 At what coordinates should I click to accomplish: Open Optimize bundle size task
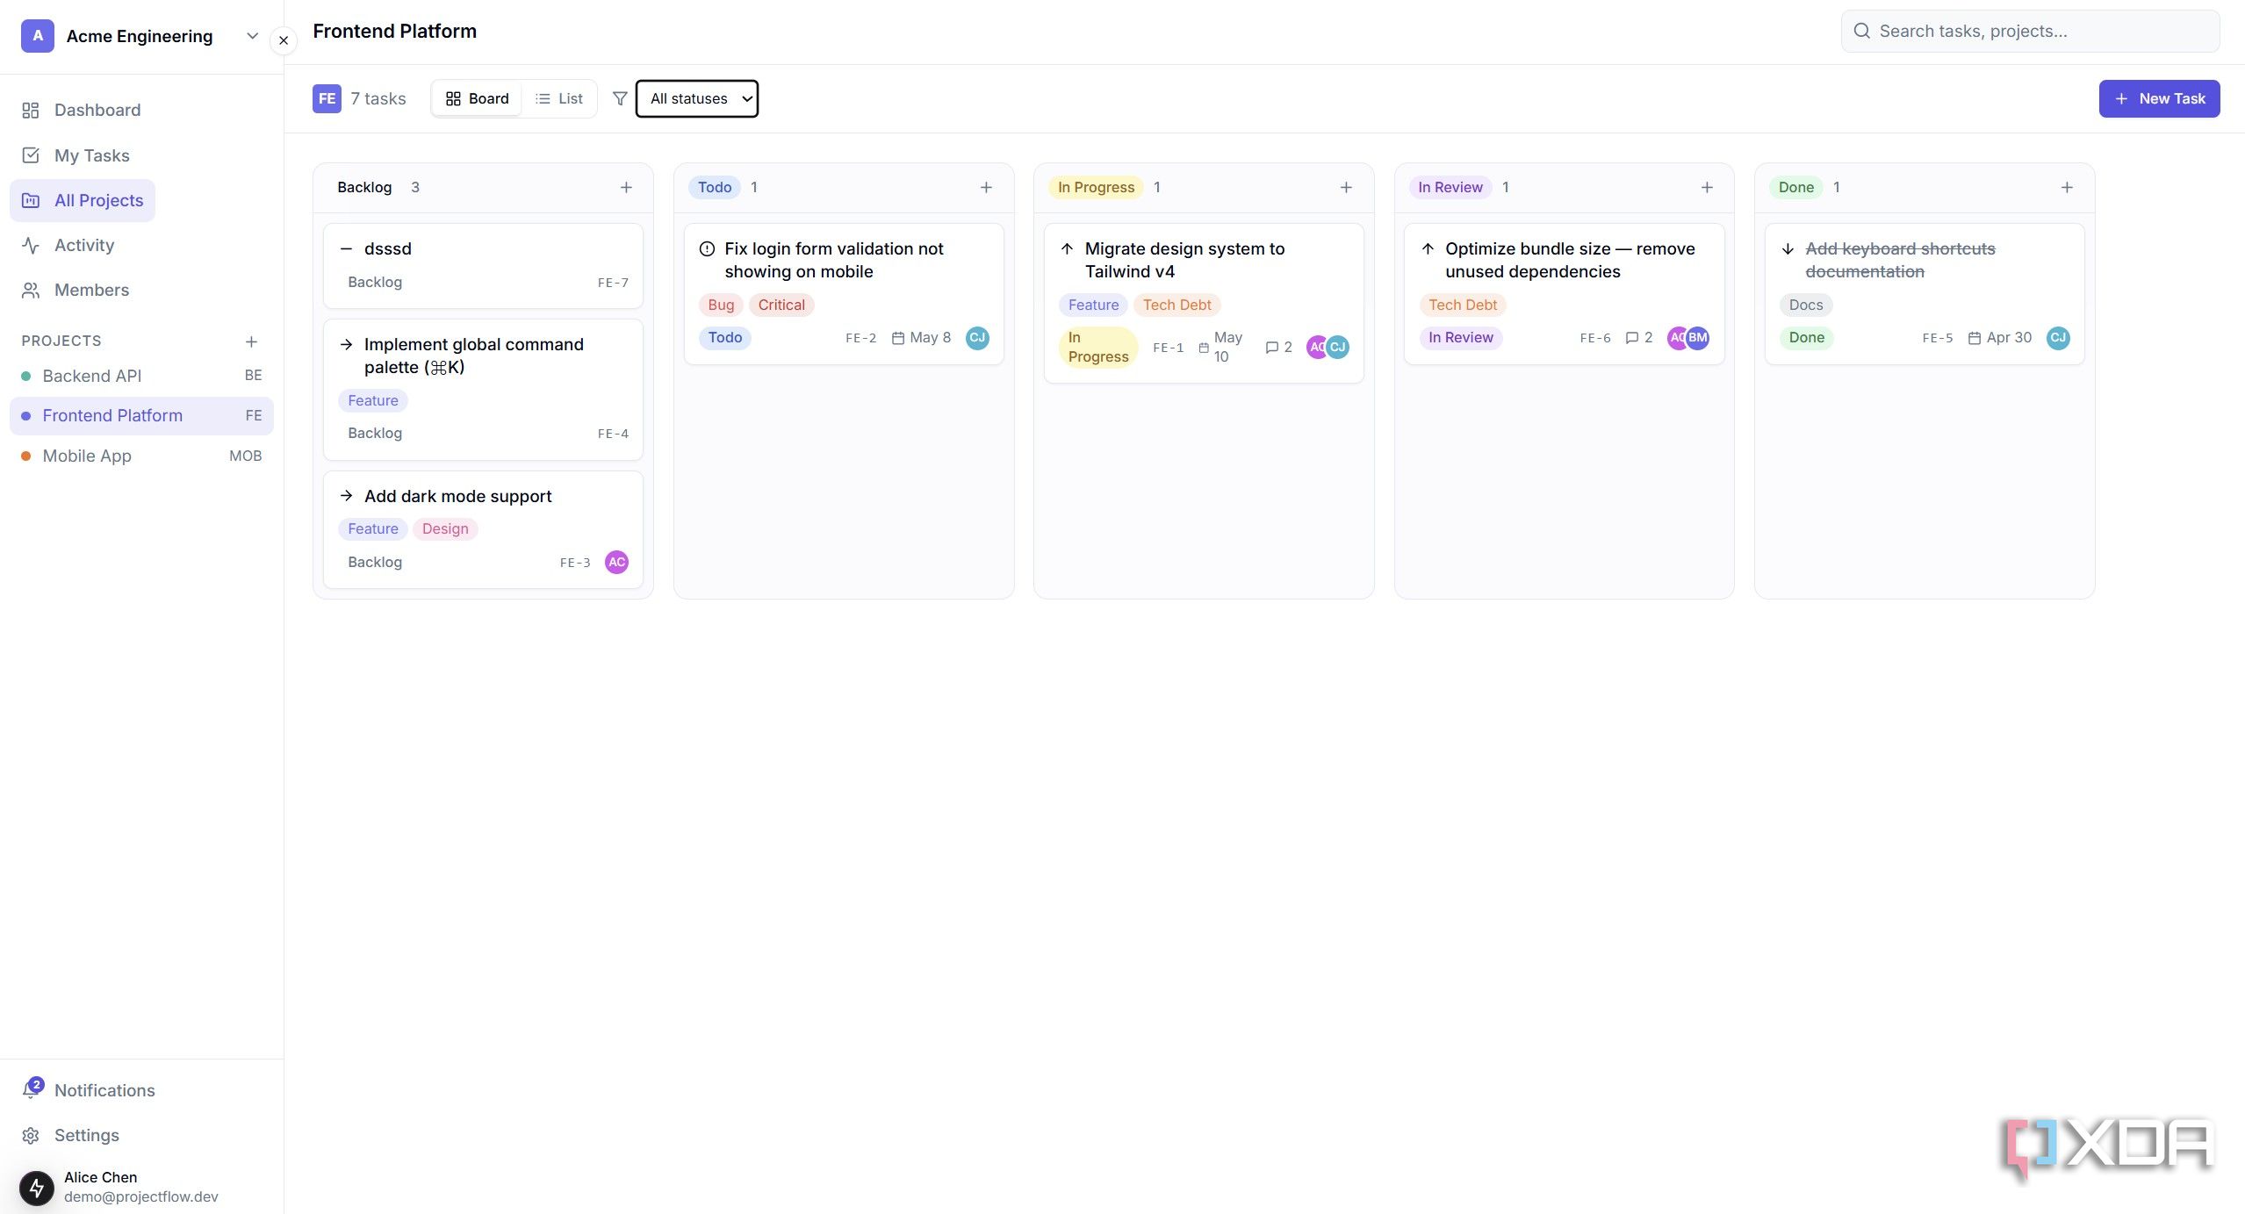(x=1564, y=294)
